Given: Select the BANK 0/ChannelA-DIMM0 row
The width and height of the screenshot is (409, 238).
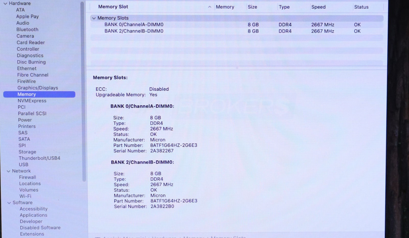Looking at the screenshot, I should coord(134,25).
